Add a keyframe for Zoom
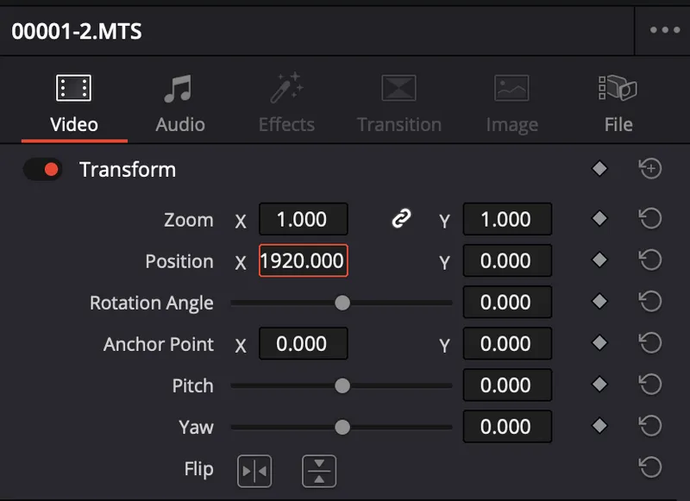The height and width of the screenshot is (501, 690). coord(599,219)
